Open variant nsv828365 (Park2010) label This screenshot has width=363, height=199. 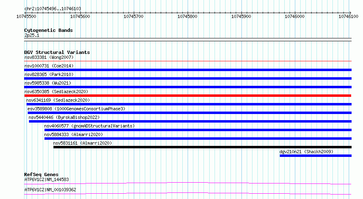pos(49,74)
